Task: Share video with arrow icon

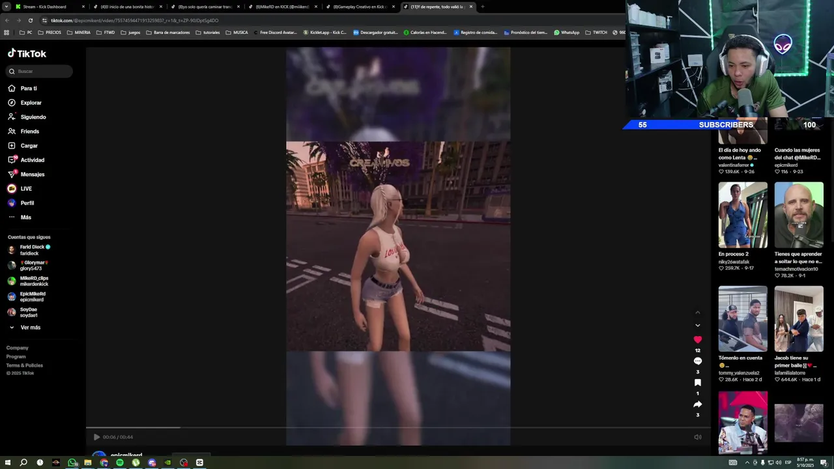Action: 697,404
